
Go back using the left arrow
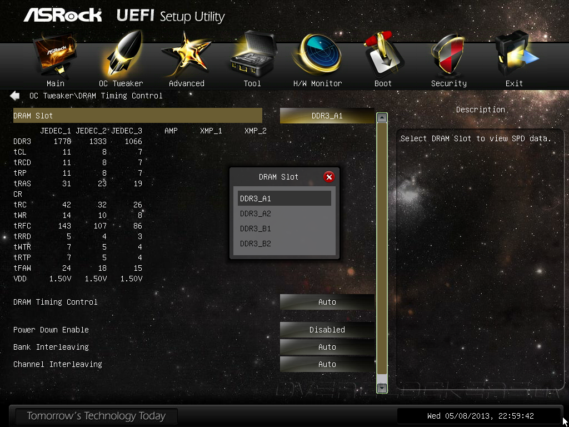(15, 96)
